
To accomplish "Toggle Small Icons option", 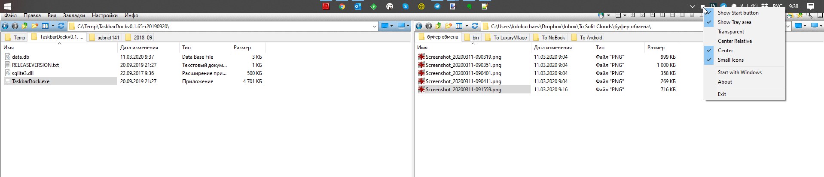I will click(744, 60).
